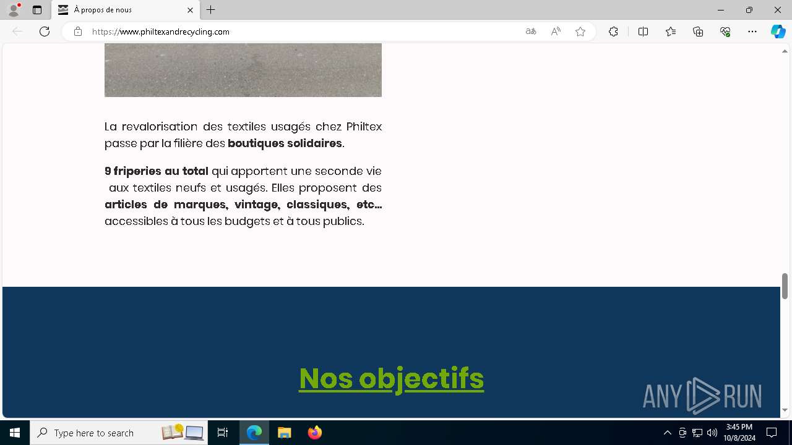The width and height of the screenshot is (792, 445).
Task: Click the scrollbar up arrow
Action: click(785, 51)
